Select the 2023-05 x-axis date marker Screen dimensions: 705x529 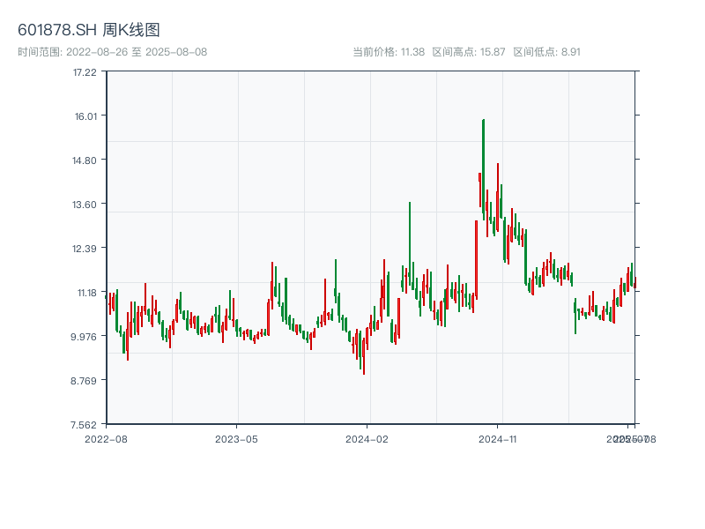tap(236, 438)
